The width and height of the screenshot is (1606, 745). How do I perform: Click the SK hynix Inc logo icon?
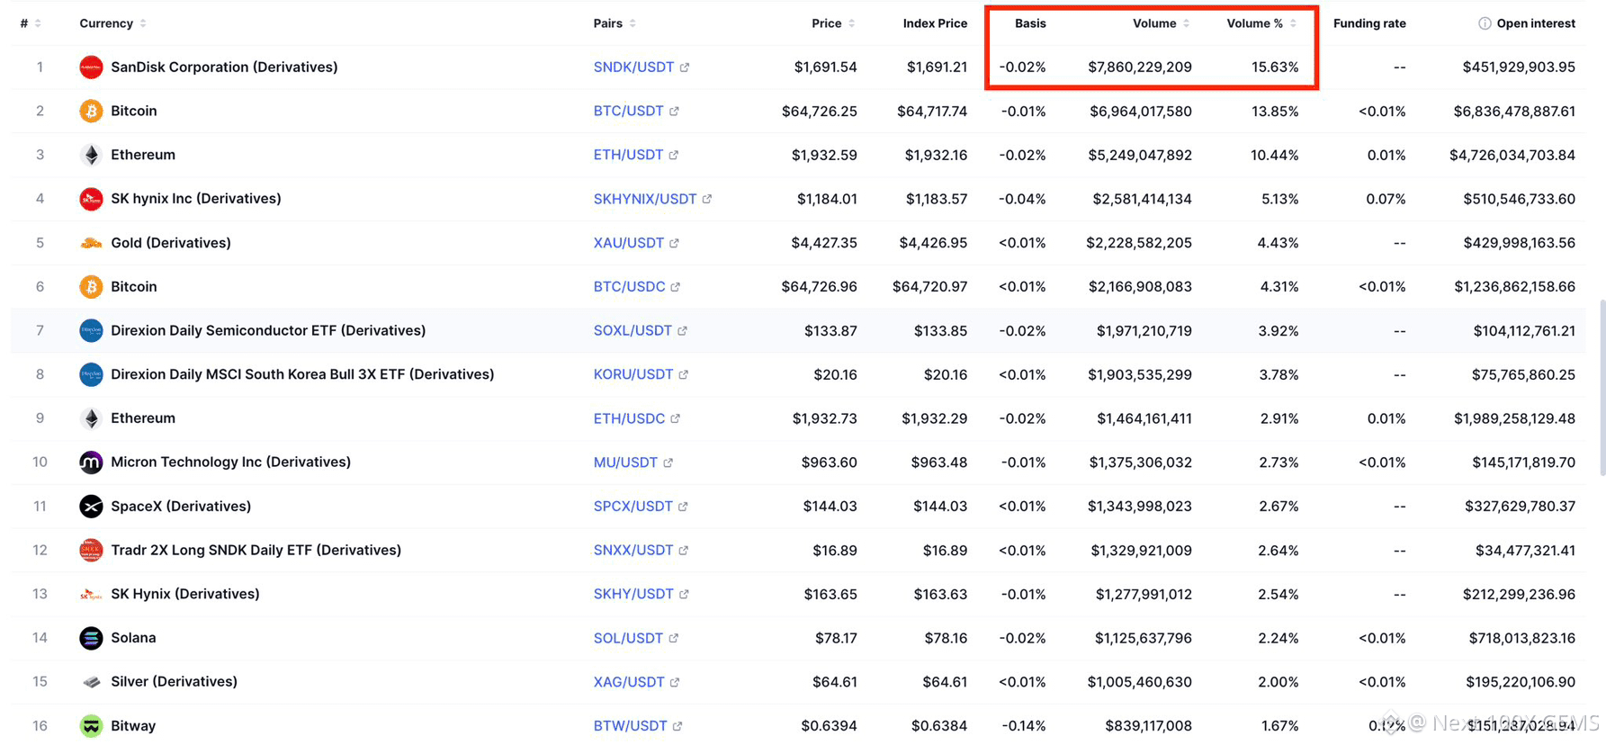point(91,199)
